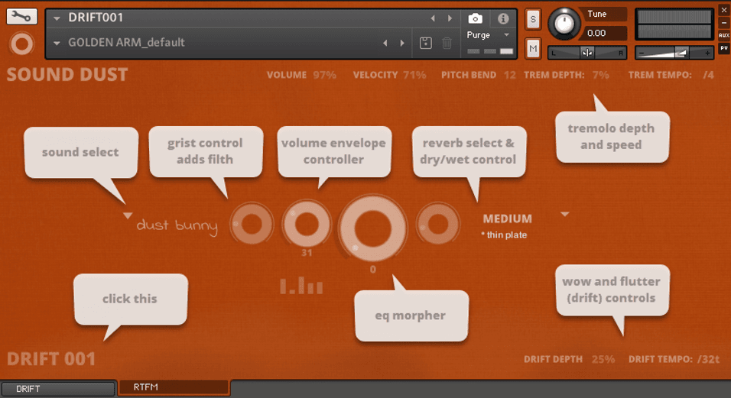Open the dust bunny sound select dropdown
Image resolution: width=731 pixels, height=398 pixels.
coord(127,215)
